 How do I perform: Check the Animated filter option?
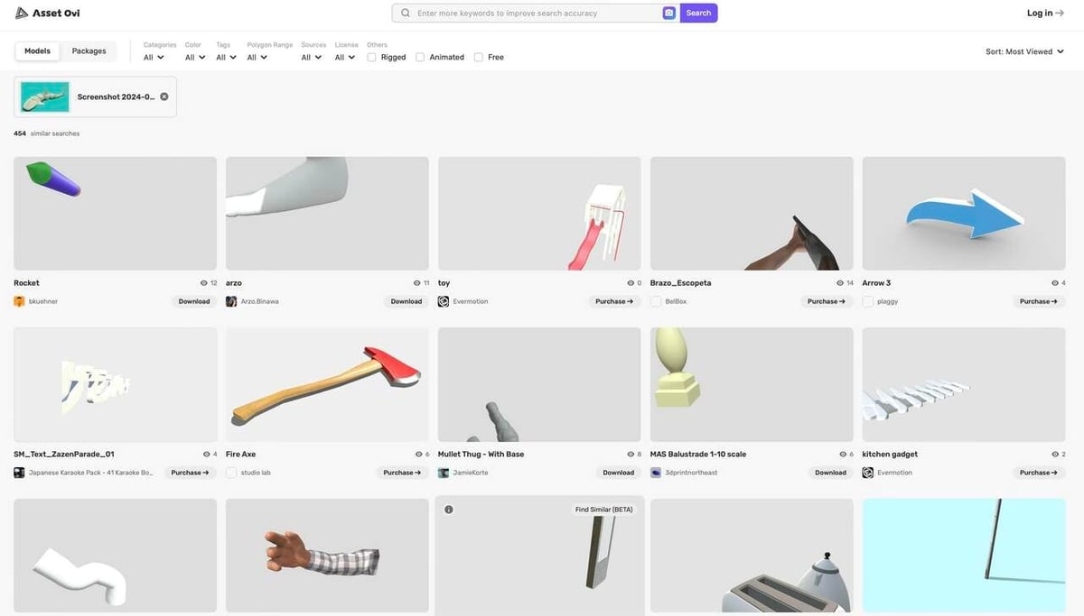coord(419,57)
